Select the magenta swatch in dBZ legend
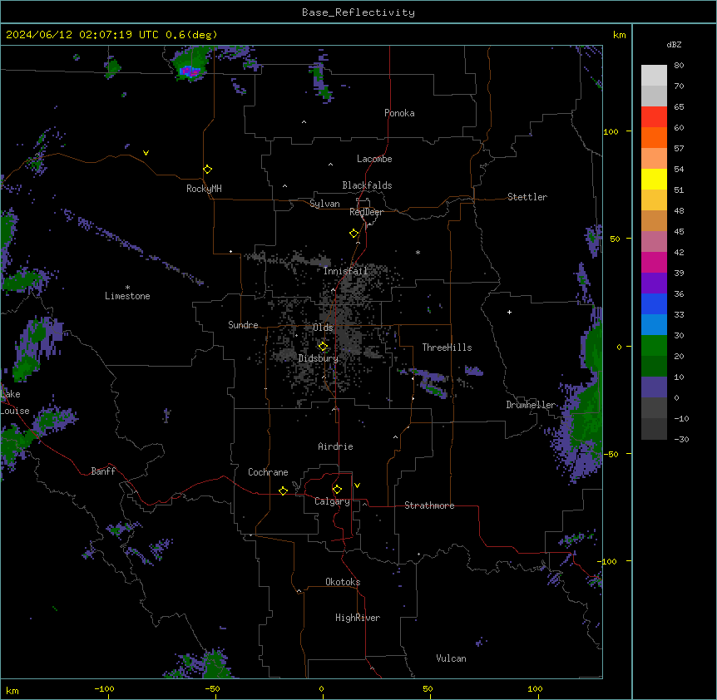The image size is (717, 700). [654, 262]
